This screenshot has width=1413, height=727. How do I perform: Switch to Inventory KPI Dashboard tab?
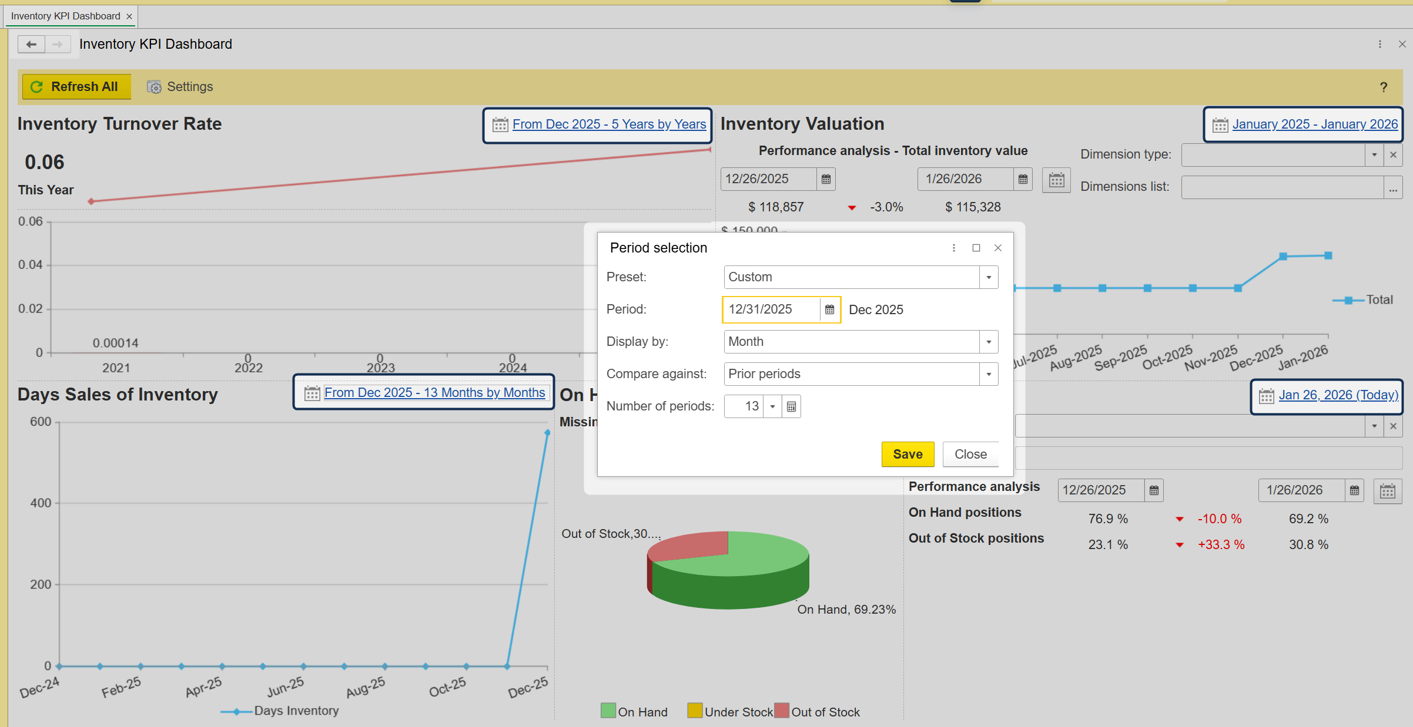[65, 16]
